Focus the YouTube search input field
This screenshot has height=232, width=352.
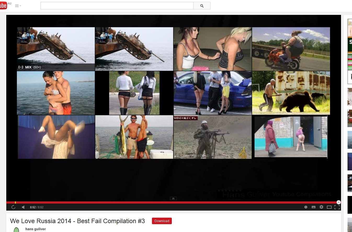coord(117,6)
